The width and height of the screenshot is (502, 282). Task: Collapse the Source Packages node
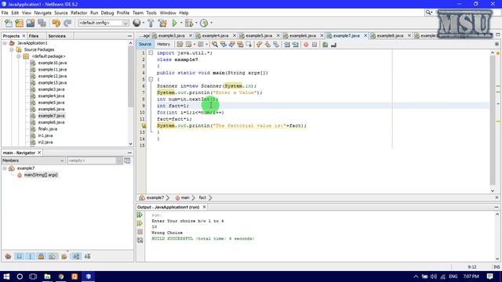click(12, 49)
